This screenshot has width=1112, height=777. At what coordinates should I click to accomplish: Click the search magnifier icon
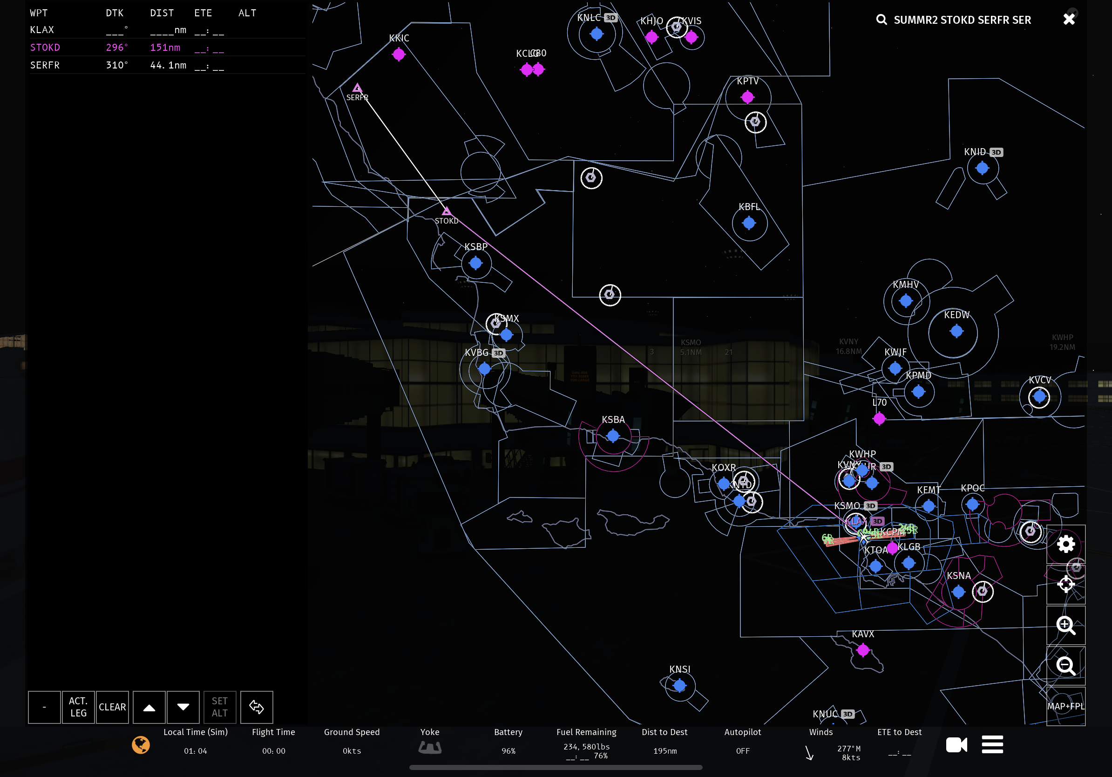coord(881,20)
